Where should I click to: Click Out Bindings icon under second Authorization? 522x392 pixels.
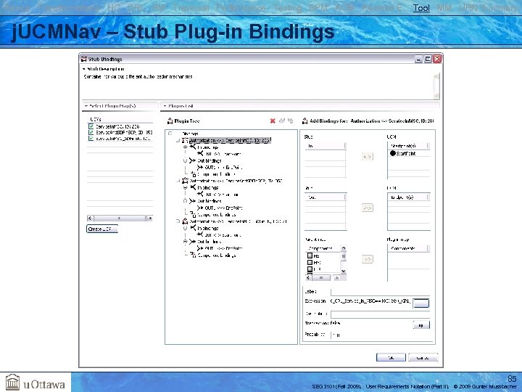[192, 201]
